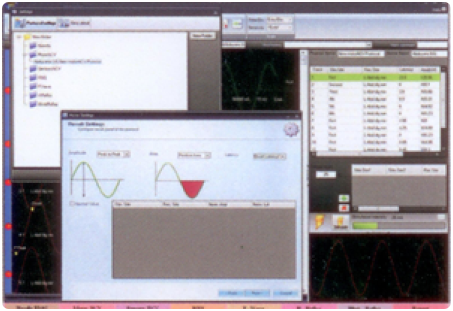This screenshot has width=453, height=311.
Task: Tick the Normal Values checkbox under the sine diagram
Action: click(x=72, y=203)
